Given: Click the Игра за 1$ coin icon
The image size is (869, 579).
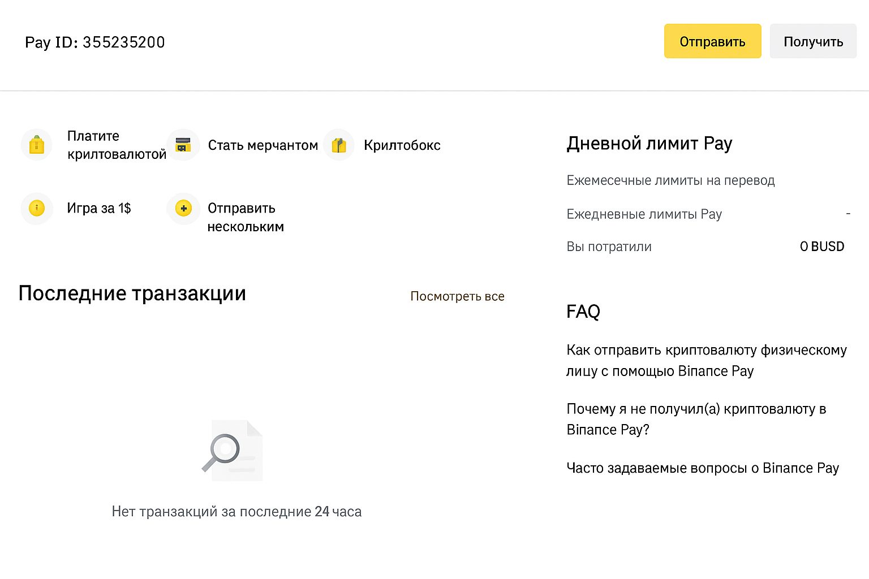Looking at the screenshot, I should tap(37, 208).
